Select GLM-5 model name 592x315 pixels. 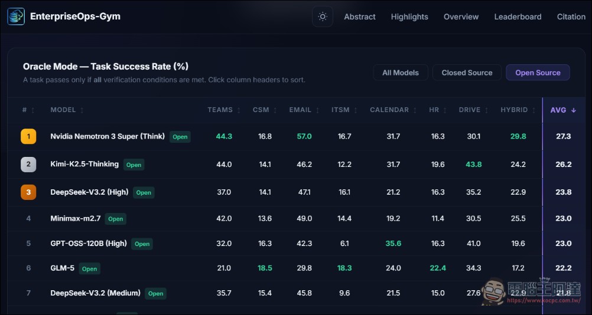[62, 268]
